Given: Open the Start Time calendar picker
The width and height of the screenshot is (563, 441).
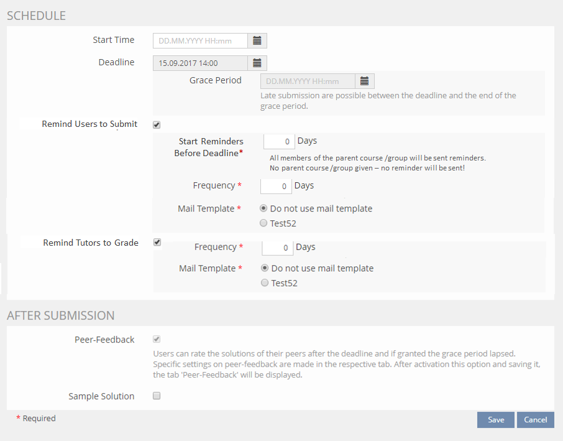Looking at the screenshot, I should [257, 41].
